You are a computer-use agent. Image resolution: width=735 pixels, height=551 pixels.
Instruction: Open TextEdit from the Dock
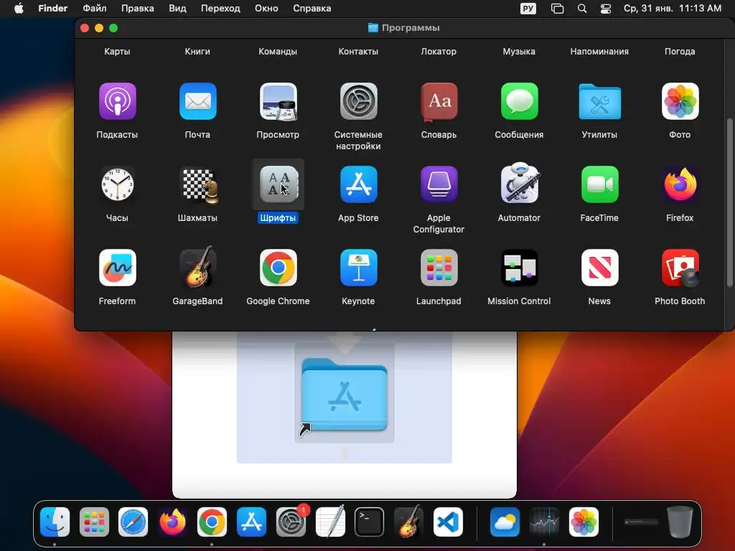330,522
